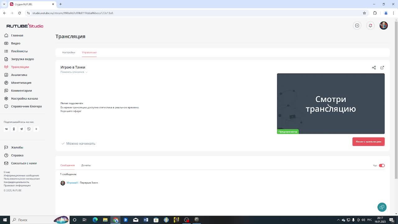Select the Управление tab
Screen dimensions: 398x224
click(x=89, y=52)
